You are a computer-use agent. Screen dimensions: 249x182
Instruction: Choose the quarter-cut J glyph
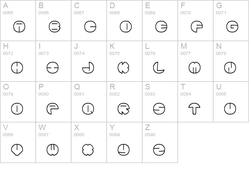click(88, 67)
